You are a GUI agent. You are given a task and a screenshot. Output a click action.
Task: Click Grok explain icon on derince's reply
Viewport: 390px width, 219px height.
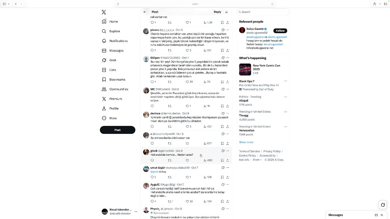click(223, 113)
